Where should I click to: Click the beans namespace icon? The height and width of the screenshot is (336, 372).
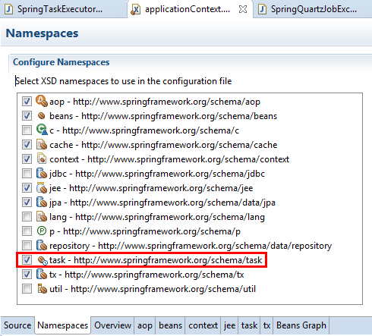pos(42,116)
